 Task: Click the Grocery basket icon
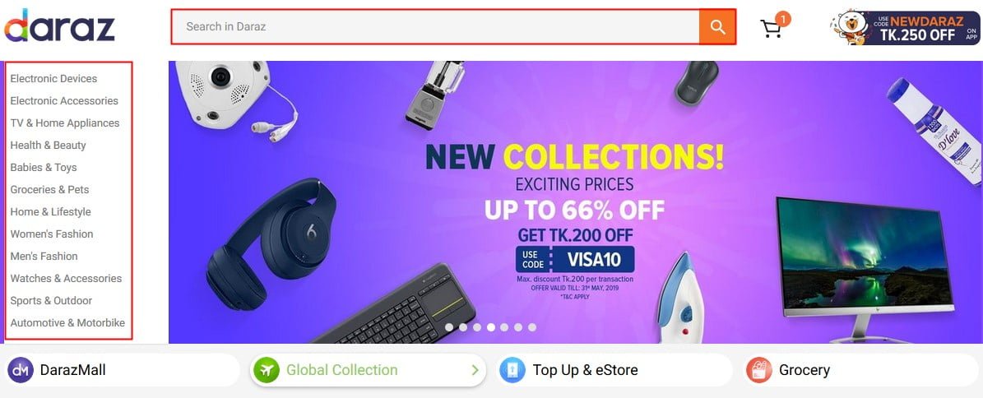pyautogui.click(x=758, y=370)
